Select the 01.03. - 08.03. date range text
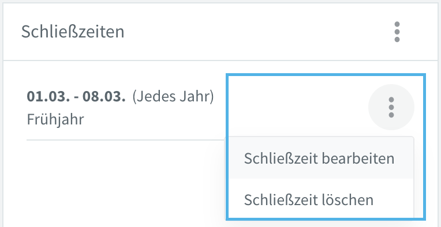Viewport: 441px width, 227px height. pyautogui.click(x=76, y=97)
